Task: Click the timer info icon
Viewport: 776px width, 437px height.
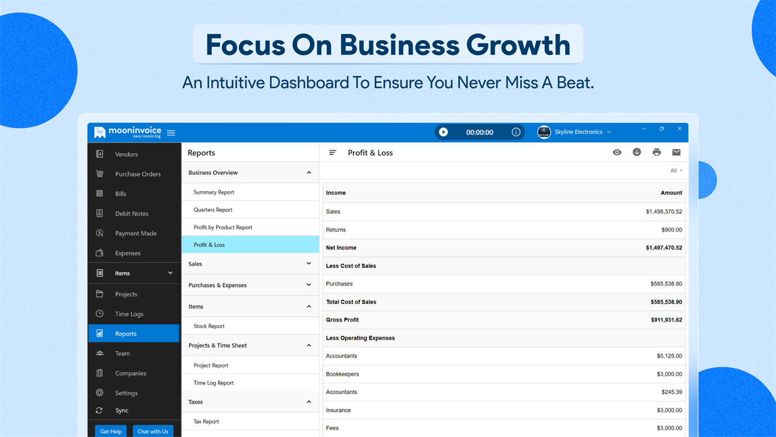Action: 515,132
